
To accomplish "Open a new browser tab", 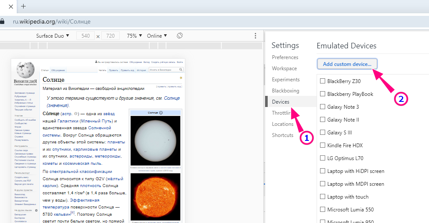I will point(24,6).
